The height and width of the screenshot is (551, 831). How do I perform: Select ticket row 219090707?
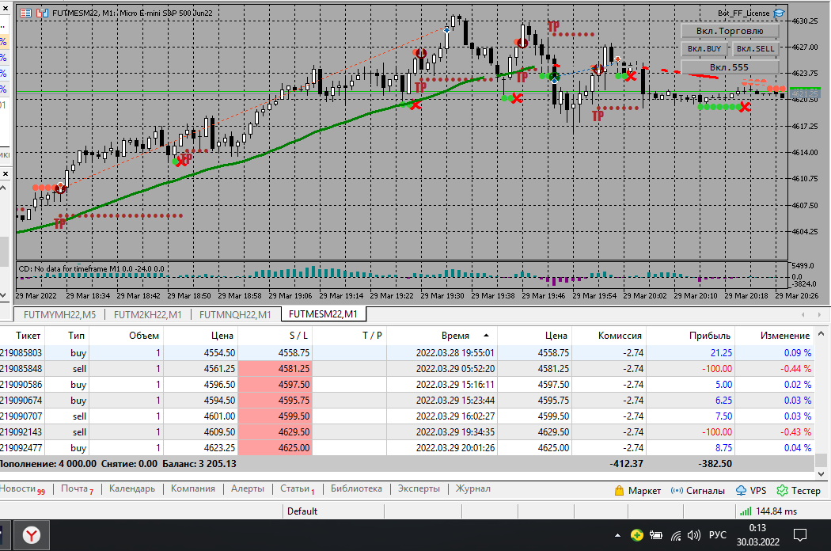tap(407, 416)
